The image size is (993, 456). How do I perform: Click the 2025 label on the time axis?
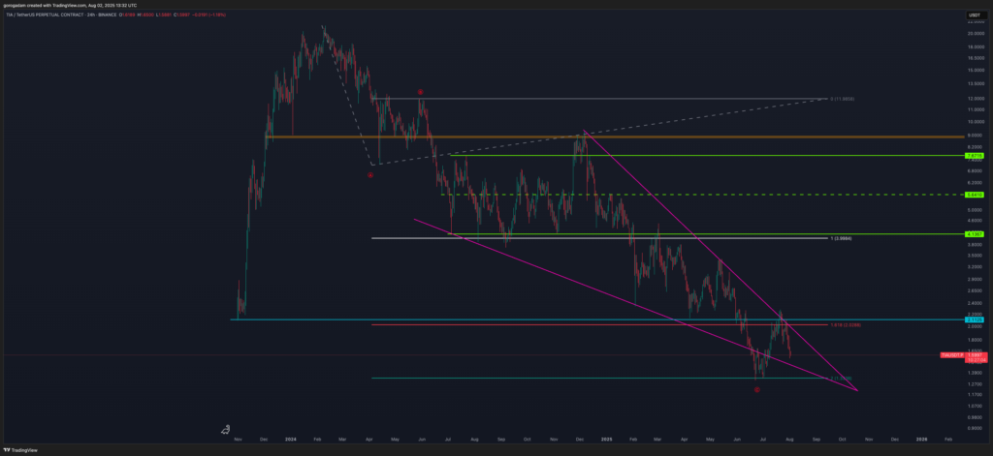pyautogui.click(x=604, y=439)
